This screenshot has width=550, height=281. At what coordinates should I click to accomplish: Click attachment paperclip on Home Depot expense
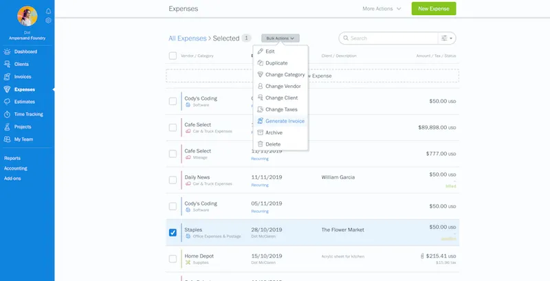point(421,256)
